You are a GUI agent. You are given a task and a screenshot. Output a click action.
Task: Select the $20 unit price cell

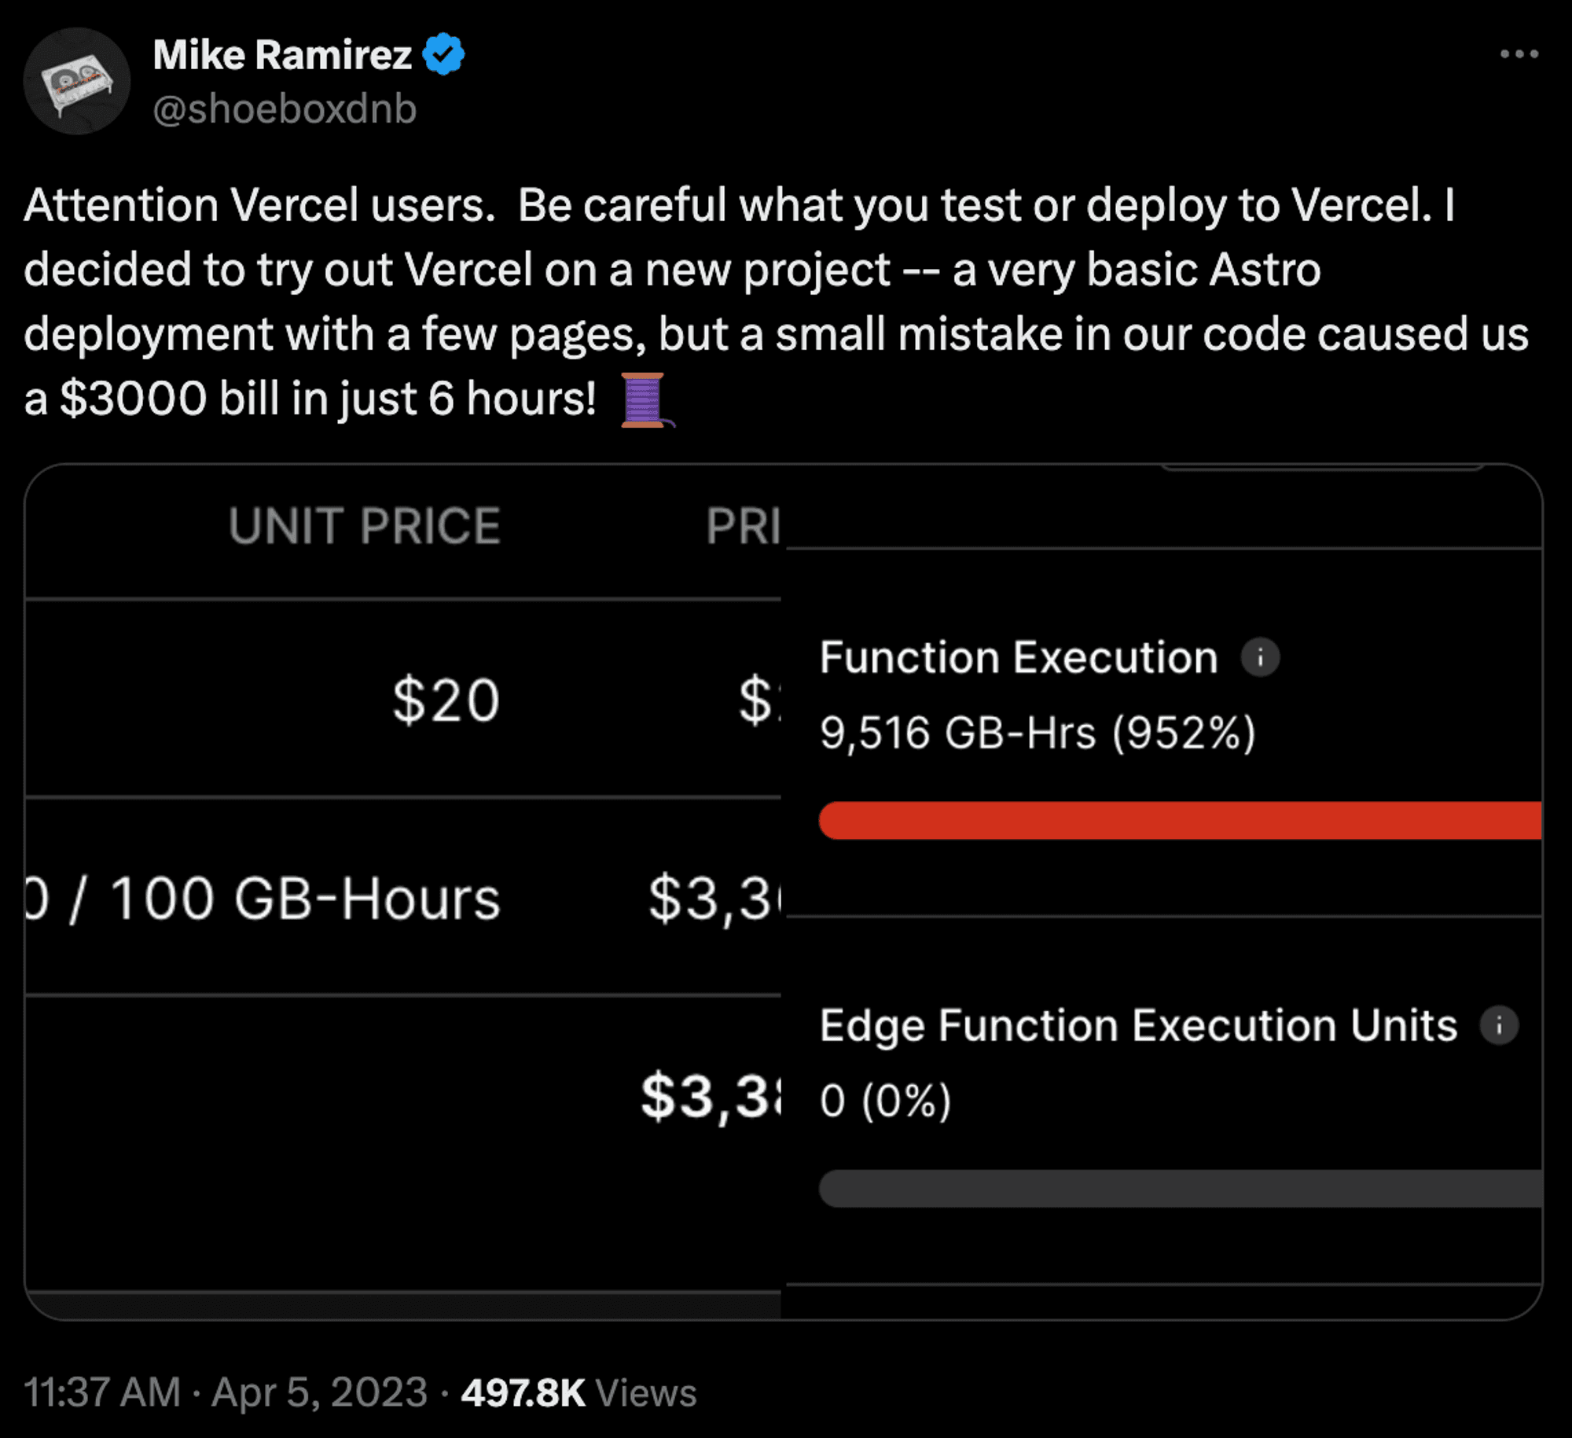coord(446,700)
